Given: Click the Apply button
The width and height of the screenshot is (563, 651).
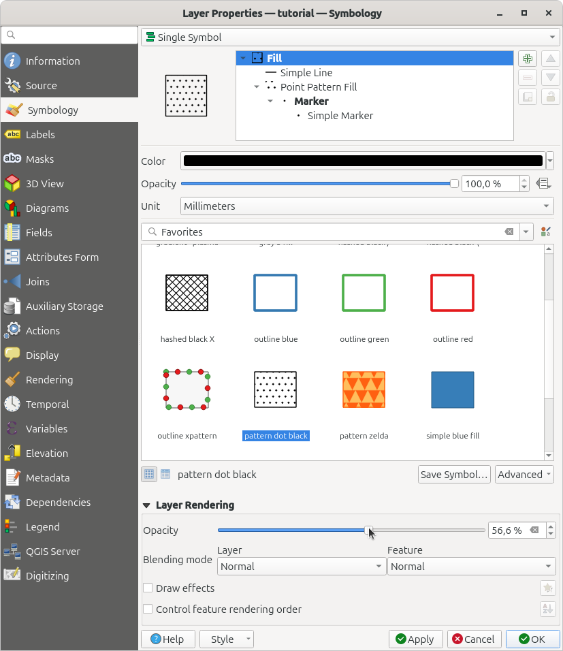Looking at the screenshot, I should click(415, 639).
